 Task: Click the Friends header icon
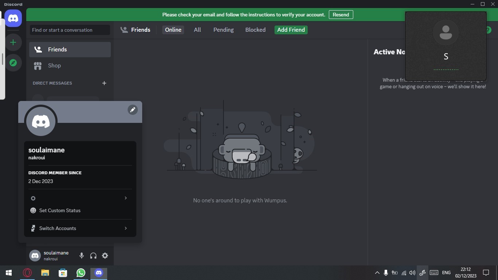point(124,30)
